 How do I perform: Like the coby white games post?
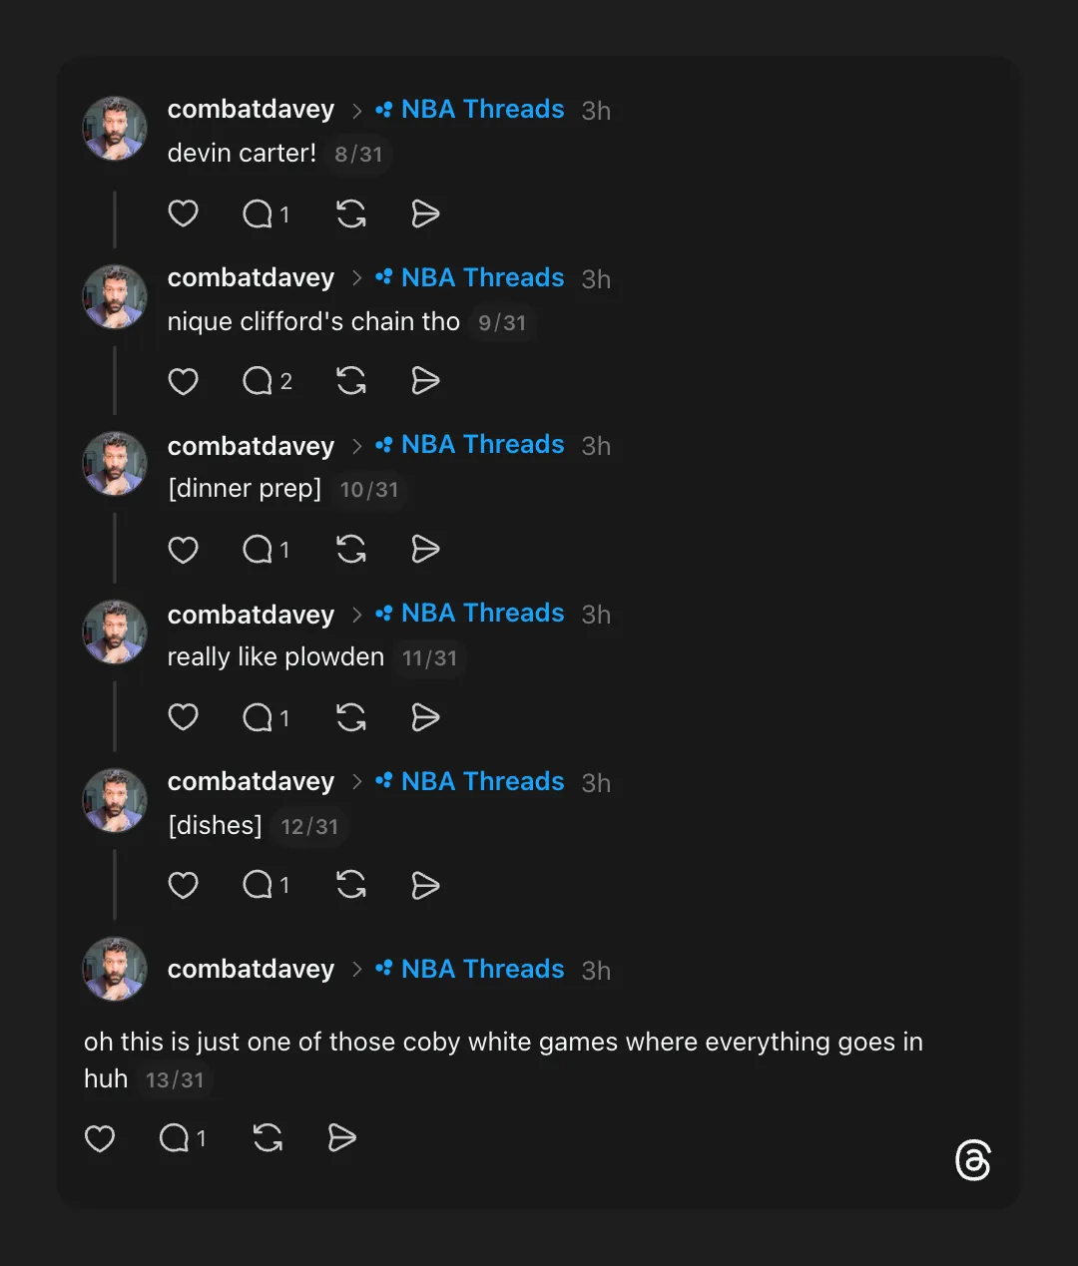pyautogui.click(x=100, y=1138)
